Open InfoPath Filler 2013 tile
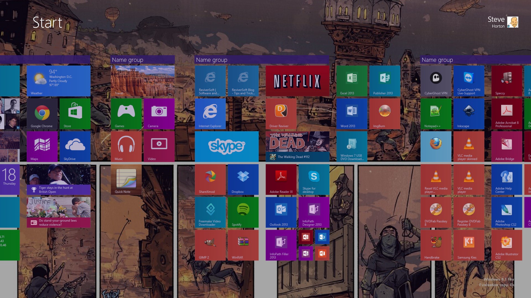 (x=281, y=245)
